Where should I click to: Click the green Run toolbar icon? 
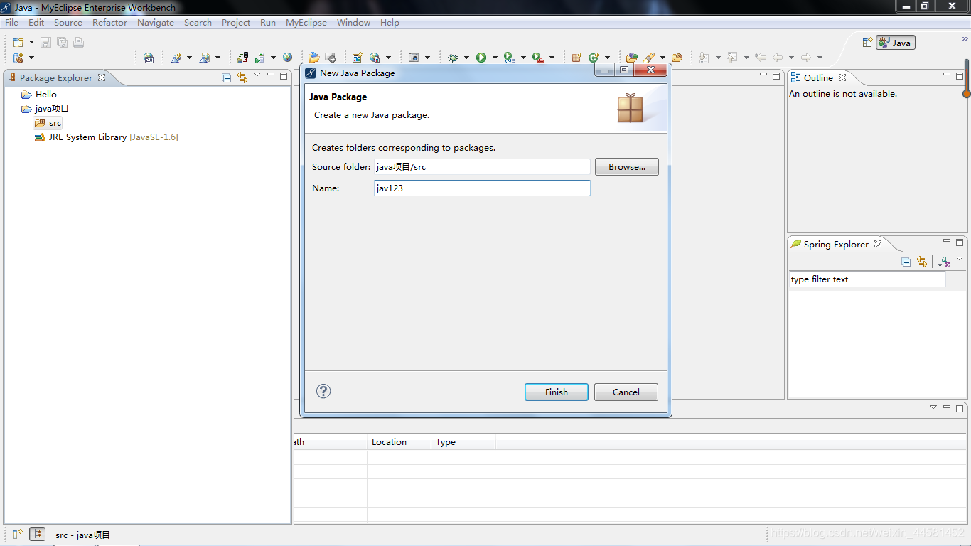481,58
